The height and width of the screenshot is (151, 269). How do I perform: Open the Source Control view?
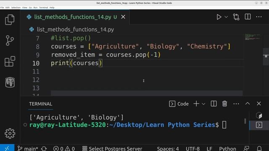[x=10, y=41]
